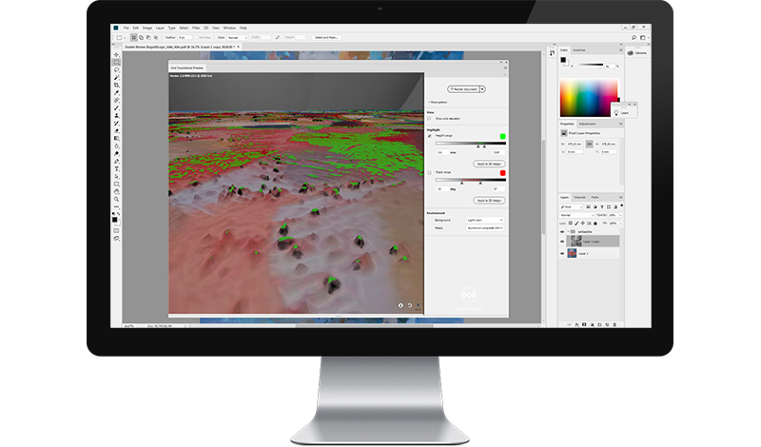Open the Render document dropdown arrow
The height and width of the screenshot is (447, 761).
click(482, 88)
